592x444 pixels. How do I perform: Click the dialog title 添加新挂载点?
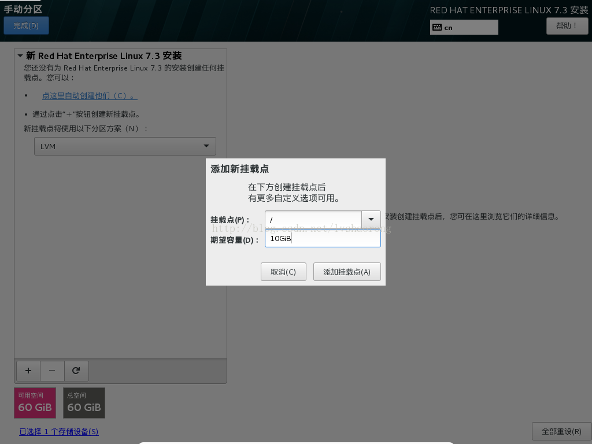click(240, 169)
